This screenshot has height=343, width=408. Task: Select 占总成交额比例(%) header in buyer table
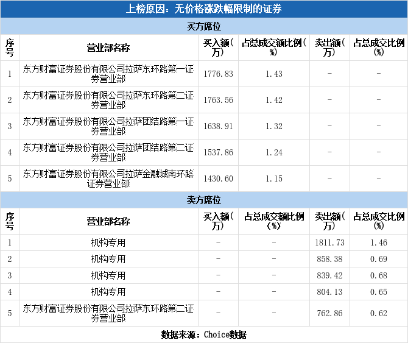pos(274,48)
